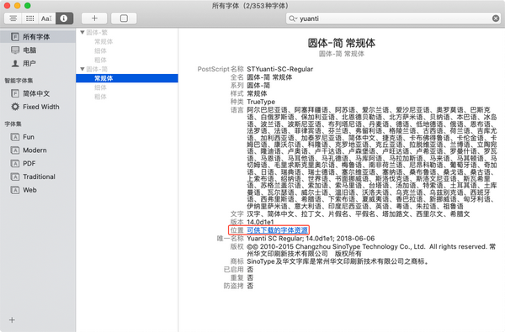
Task: Click the 圆体-简 常规体 preview title
Action: pos(342,43)
